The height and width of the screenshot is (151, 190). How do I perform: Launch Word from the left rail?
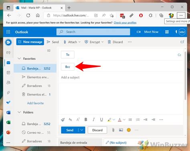8,112
